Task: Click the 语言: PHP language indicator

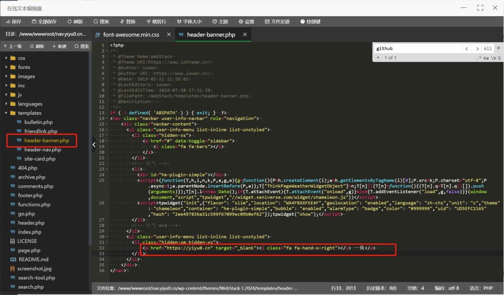Action: [481, 288]
